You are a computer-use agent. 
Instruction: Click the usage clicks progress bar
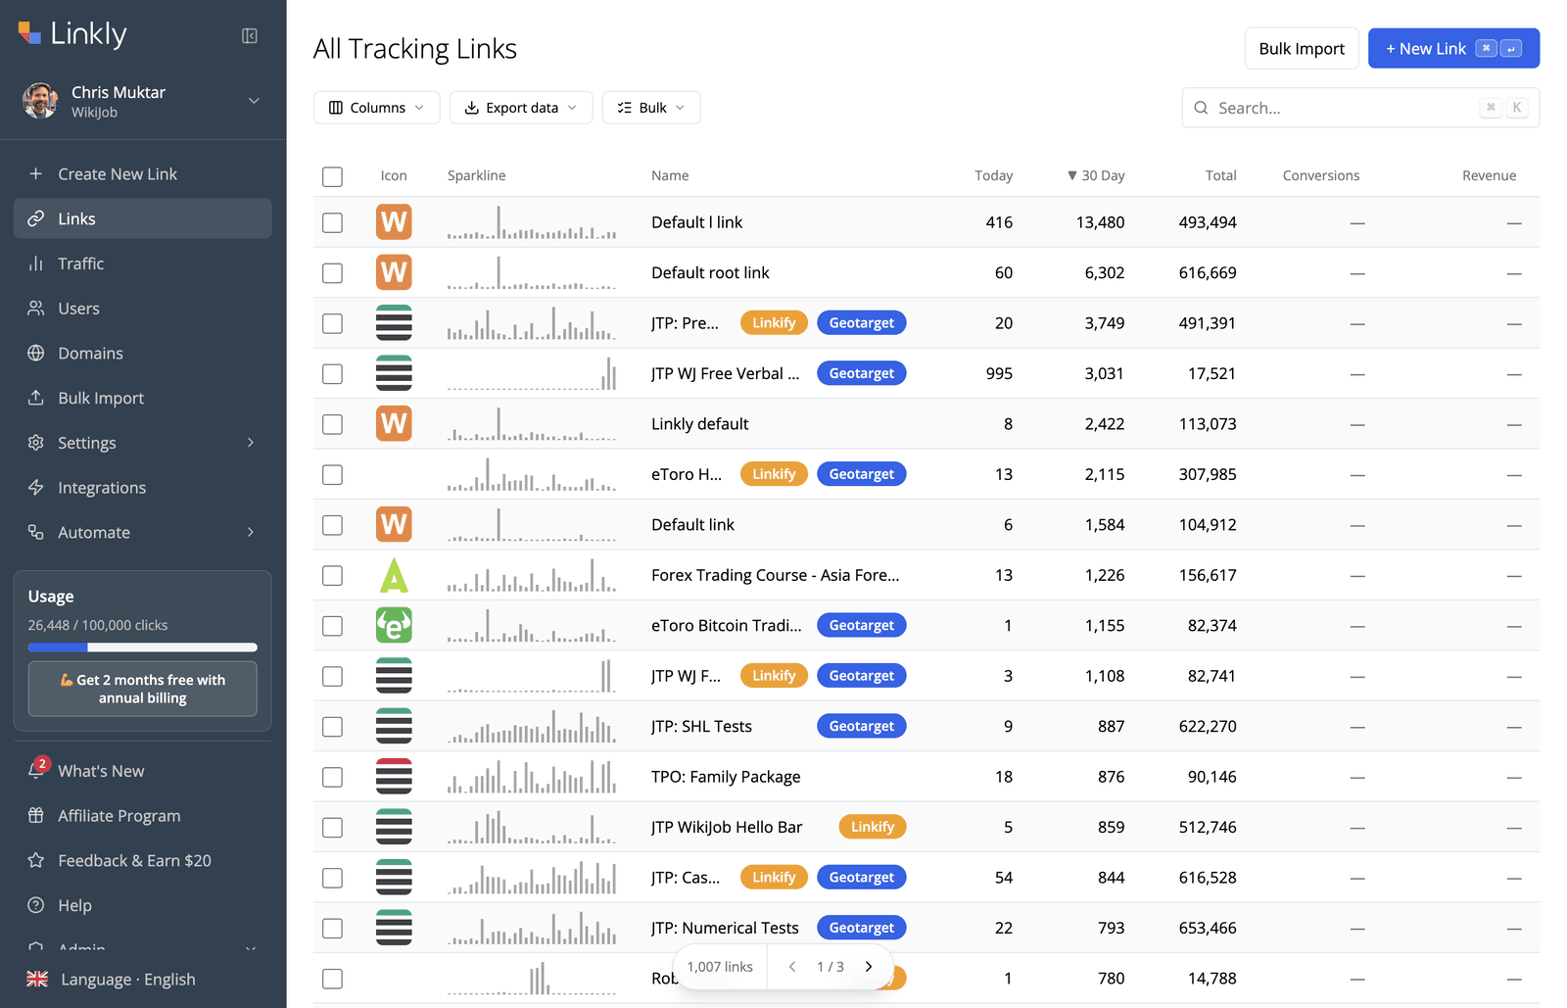tap(143, 648)
